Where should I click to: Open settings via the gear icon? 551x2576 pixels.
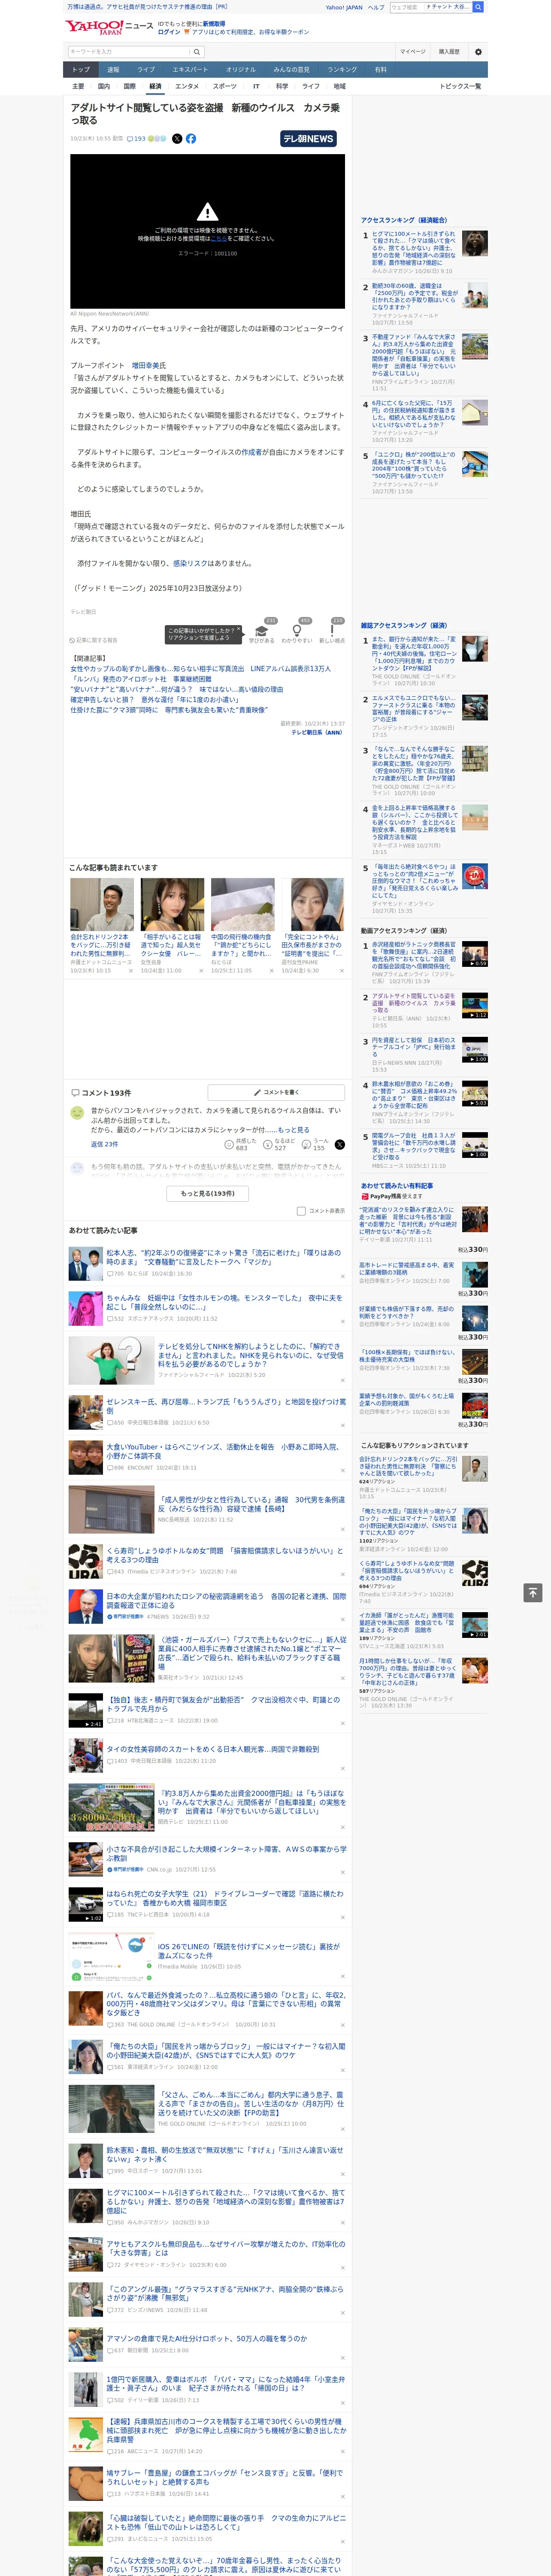click(x=478, y=52)
